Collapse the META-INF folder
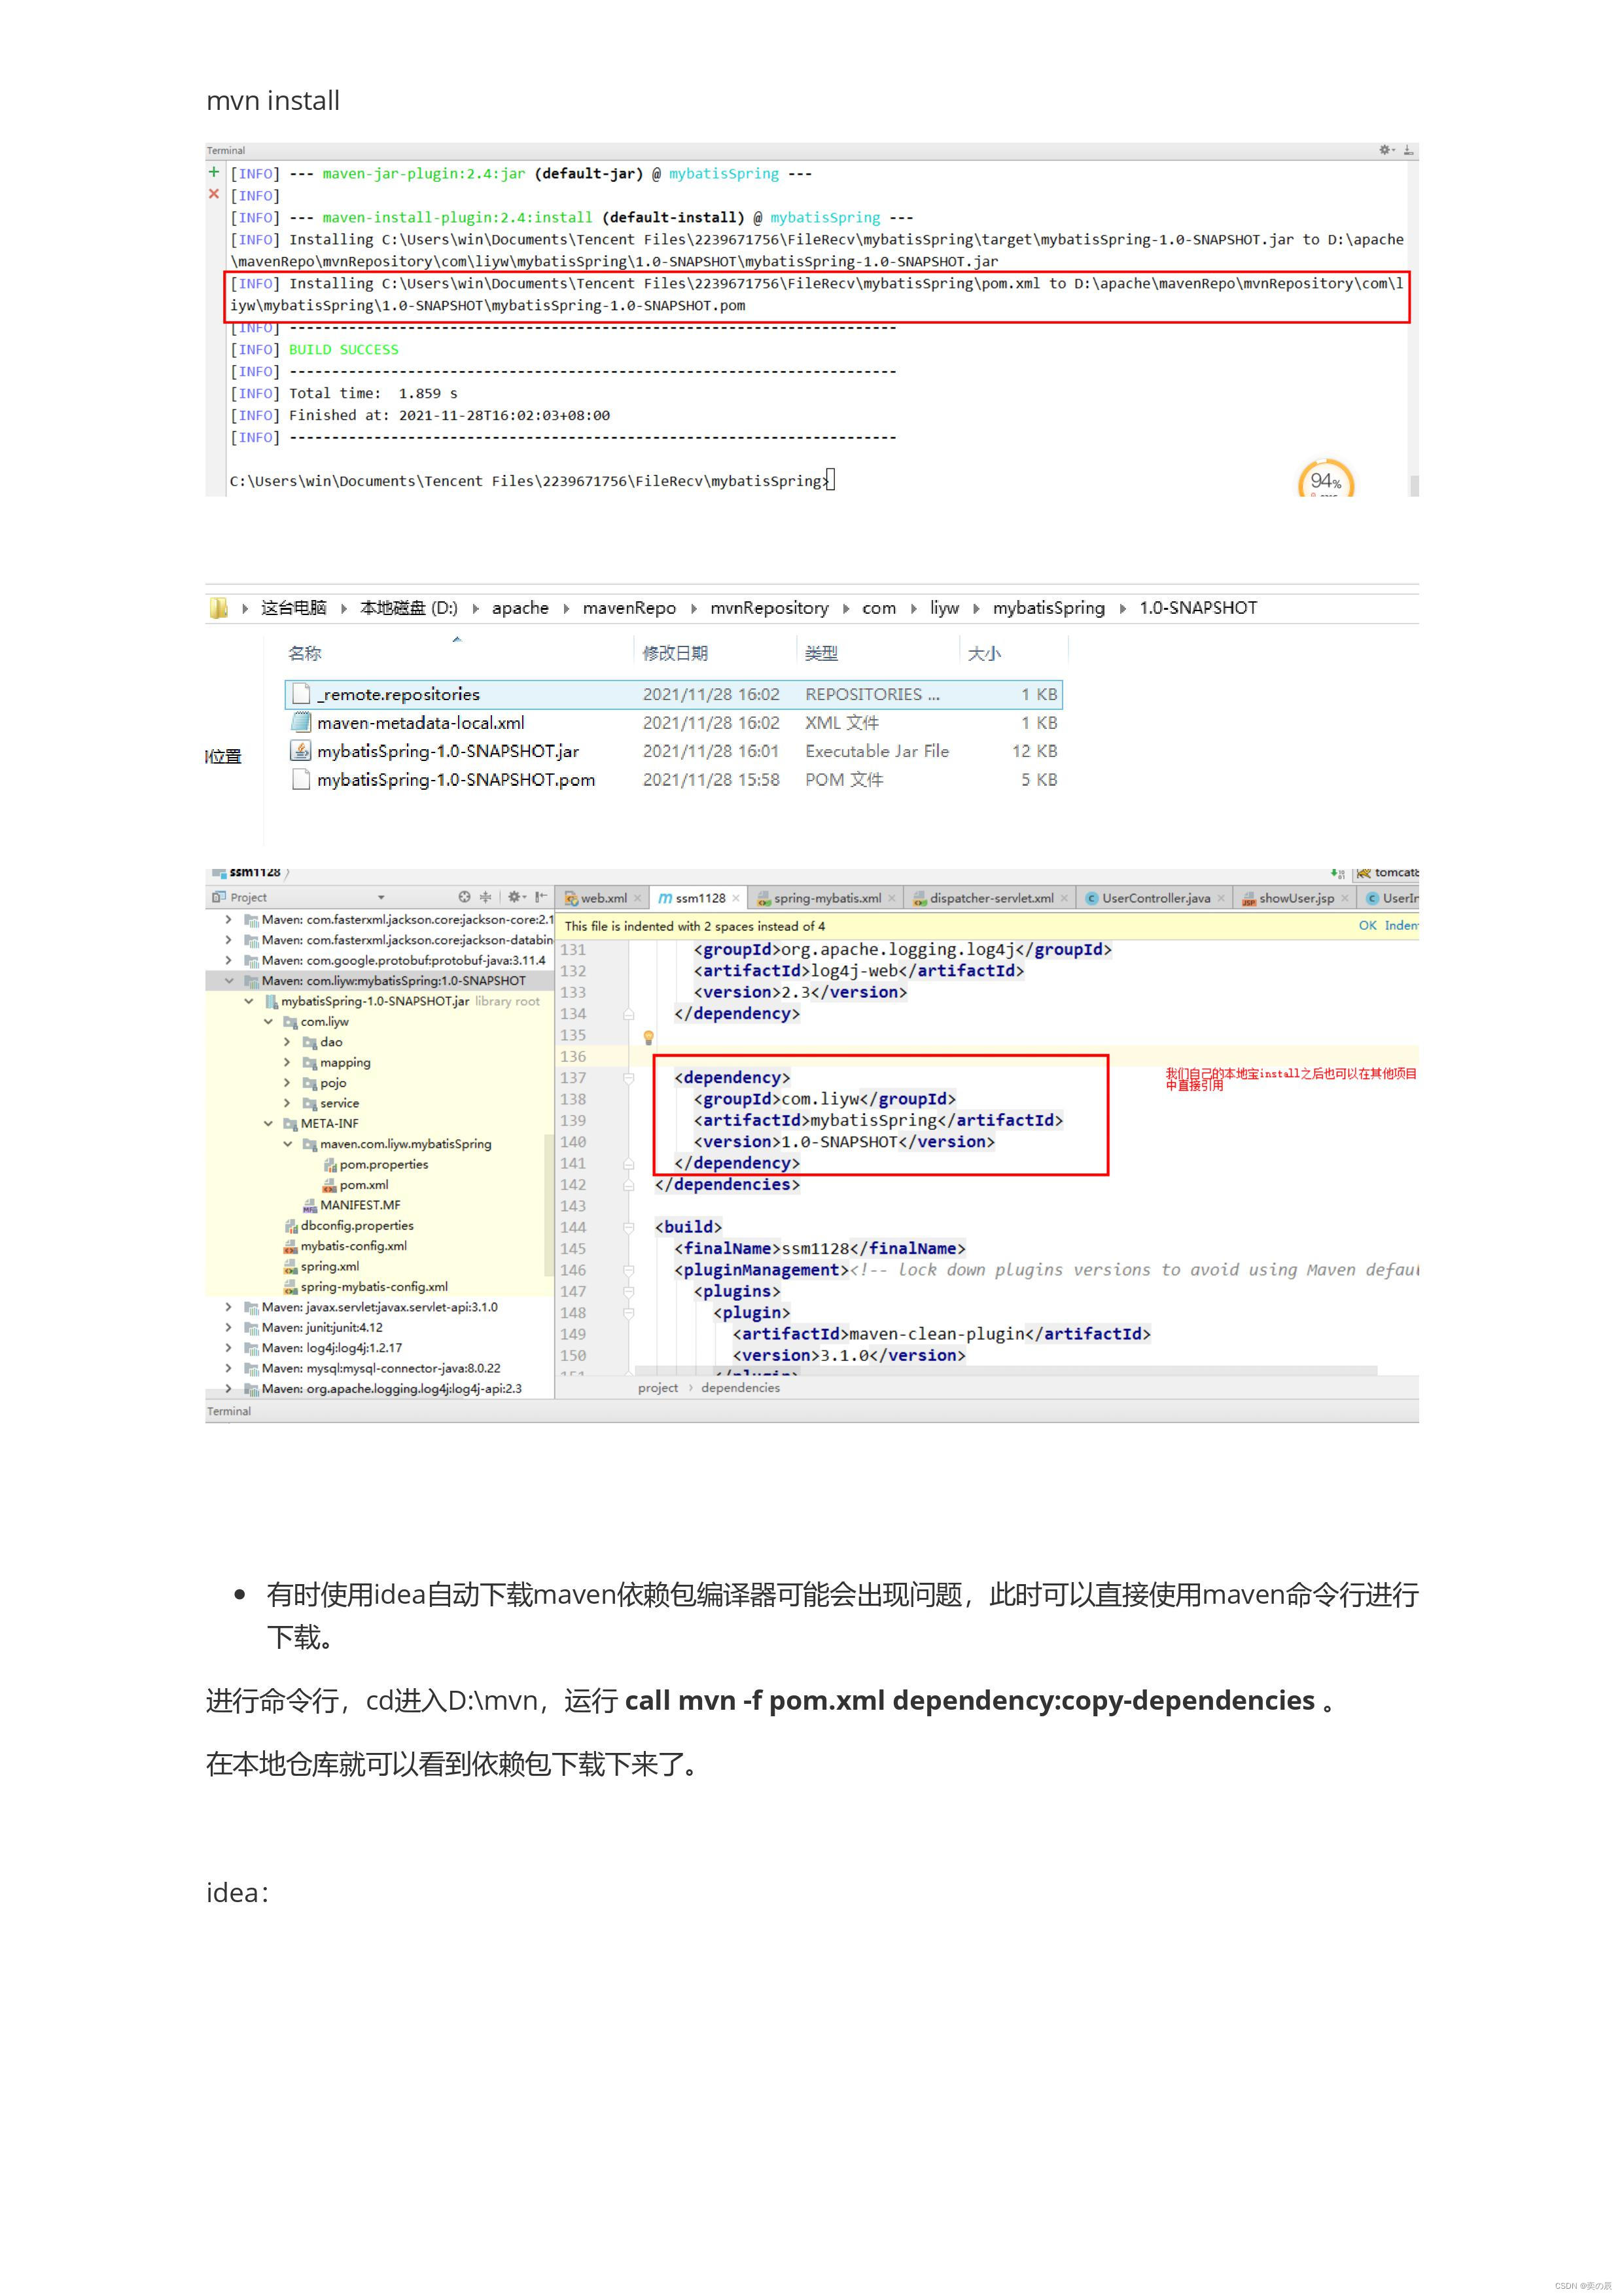This screenshot has height=2296, width=1622. 268,1124
